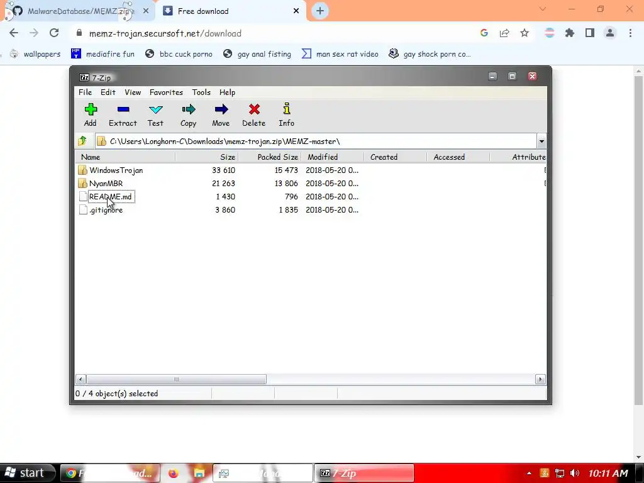The image size is (644, 483).
Task: Click the 7-Zip taskbar button
Action: (364, 473)
